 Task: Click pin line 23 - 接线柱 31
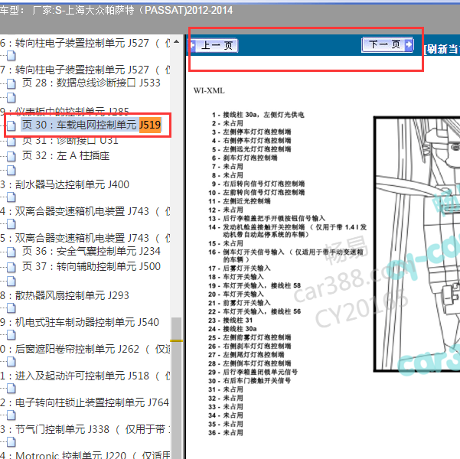[x=230, y=321]
